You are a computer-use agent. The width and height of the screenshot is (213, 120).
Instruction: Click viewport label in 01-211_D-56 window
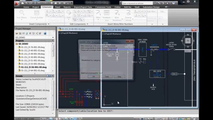pos(111,34)
